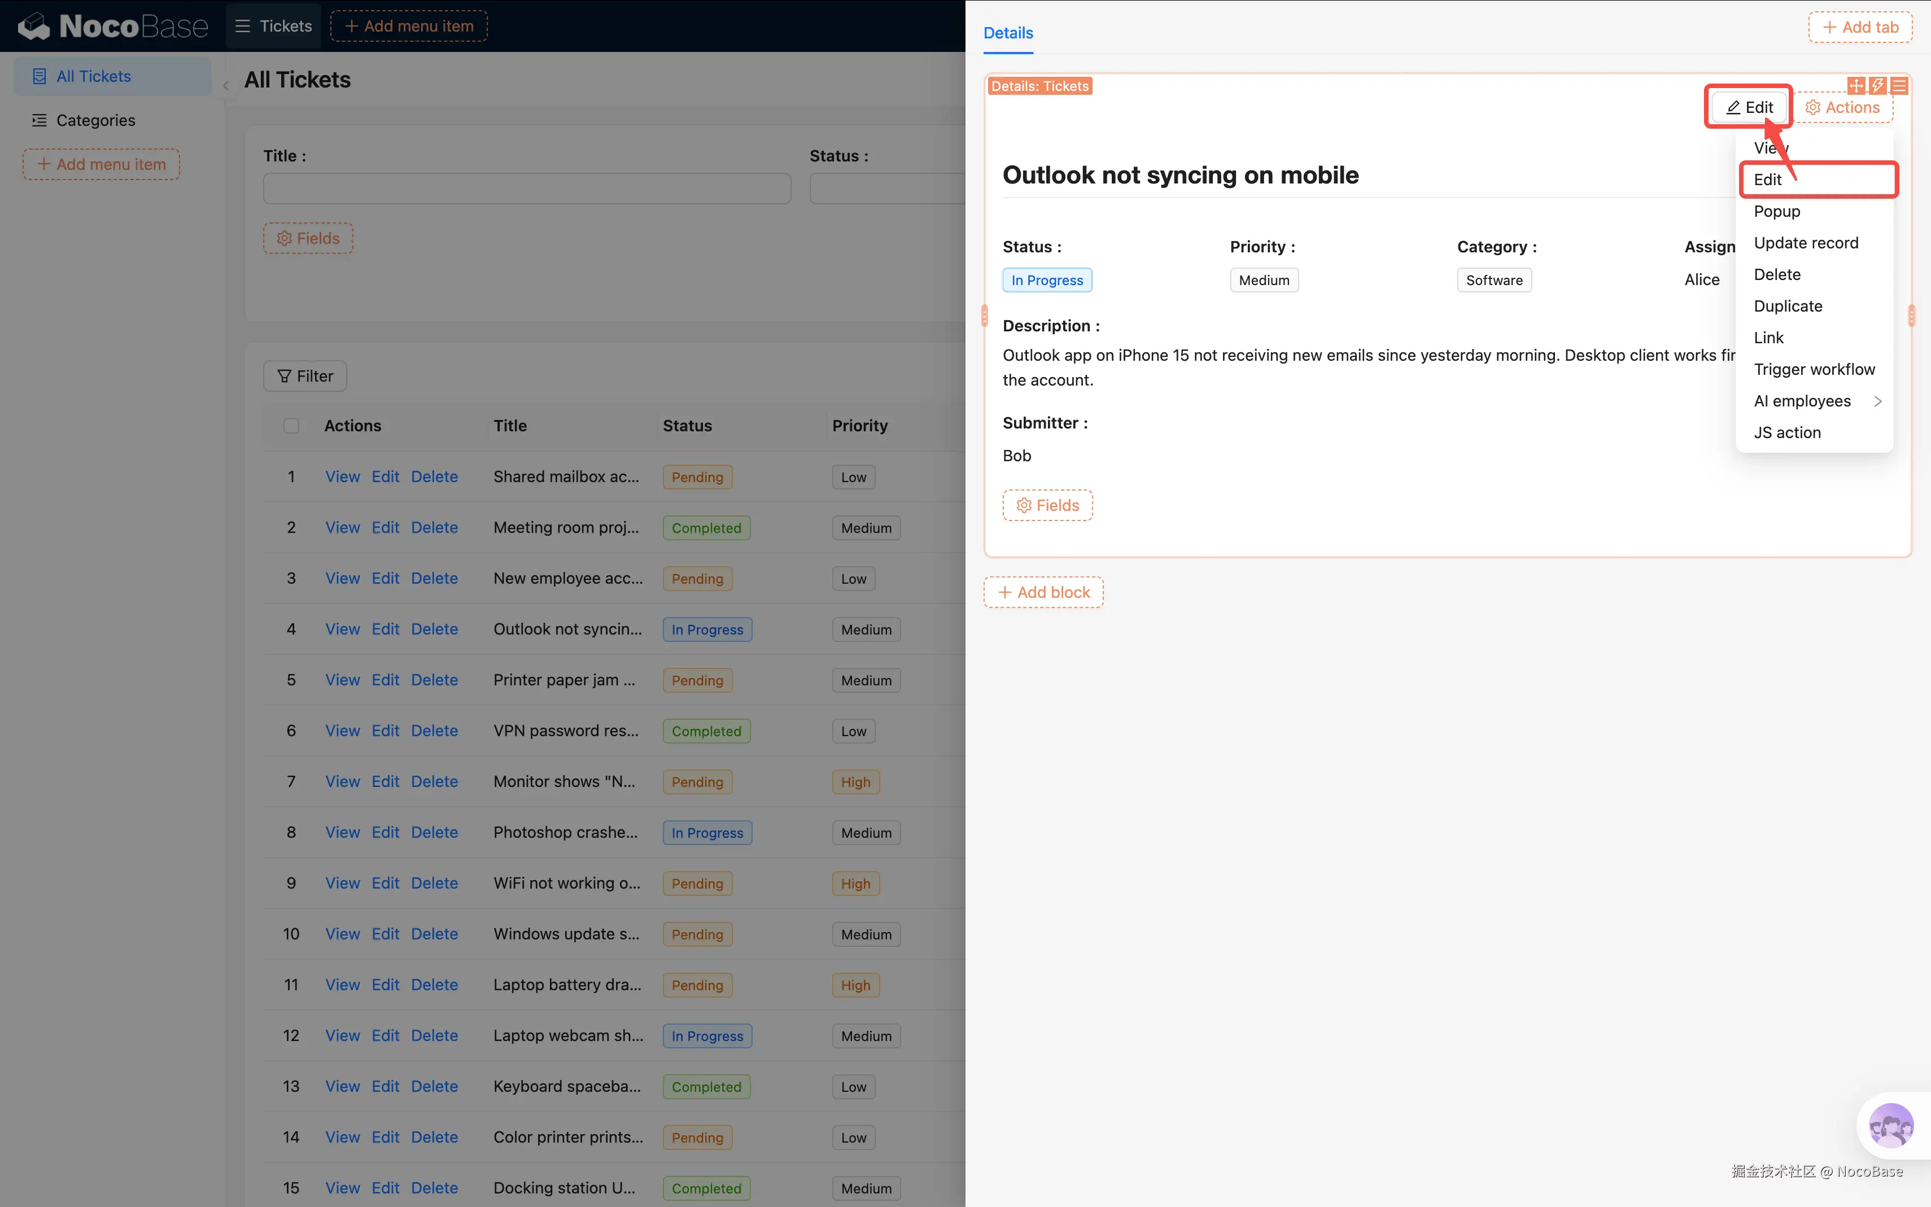This screenshot has height=1207, width=1931.
Task: Expand the AI employees submenu arrow
Action: coord(1877,401)
